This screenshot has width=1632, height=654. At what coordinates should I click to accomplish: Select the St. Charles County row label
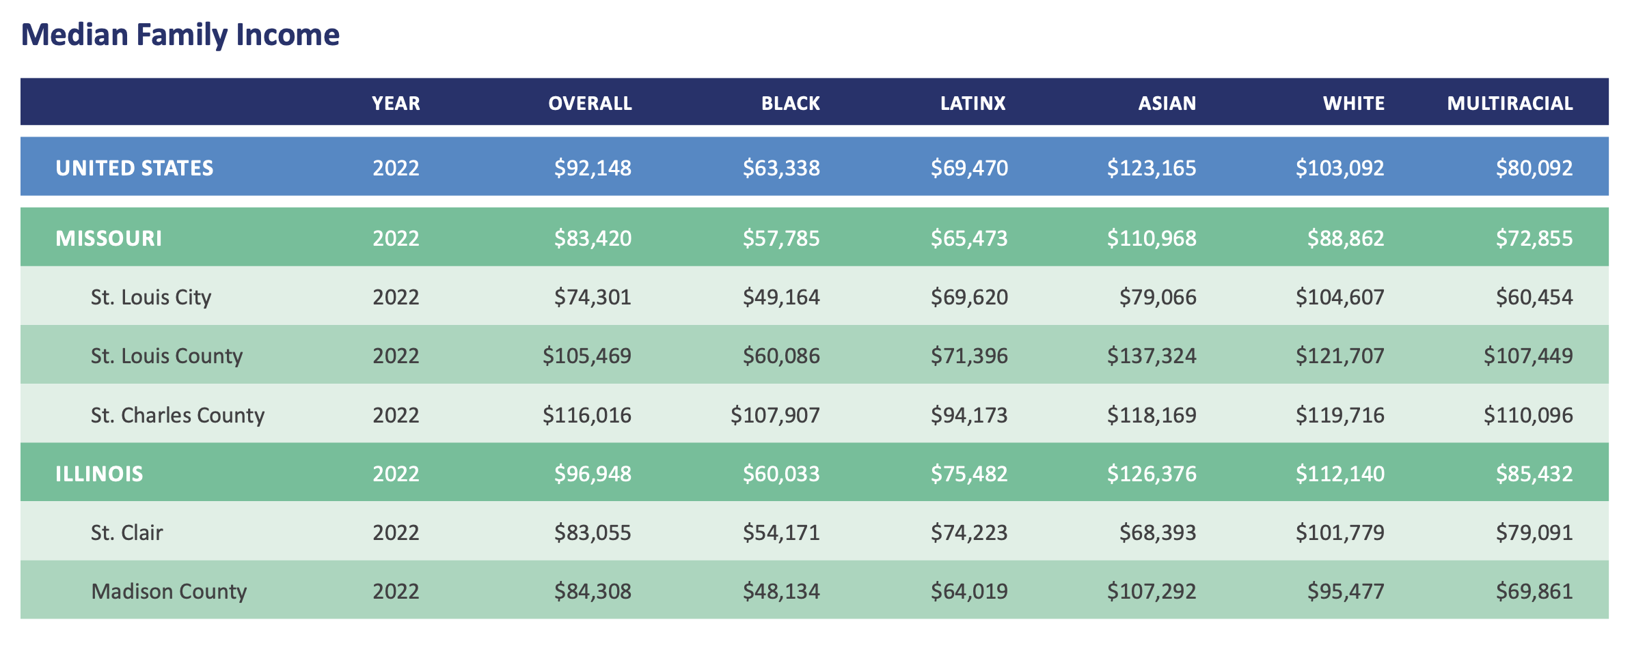(x=178, y=415)
